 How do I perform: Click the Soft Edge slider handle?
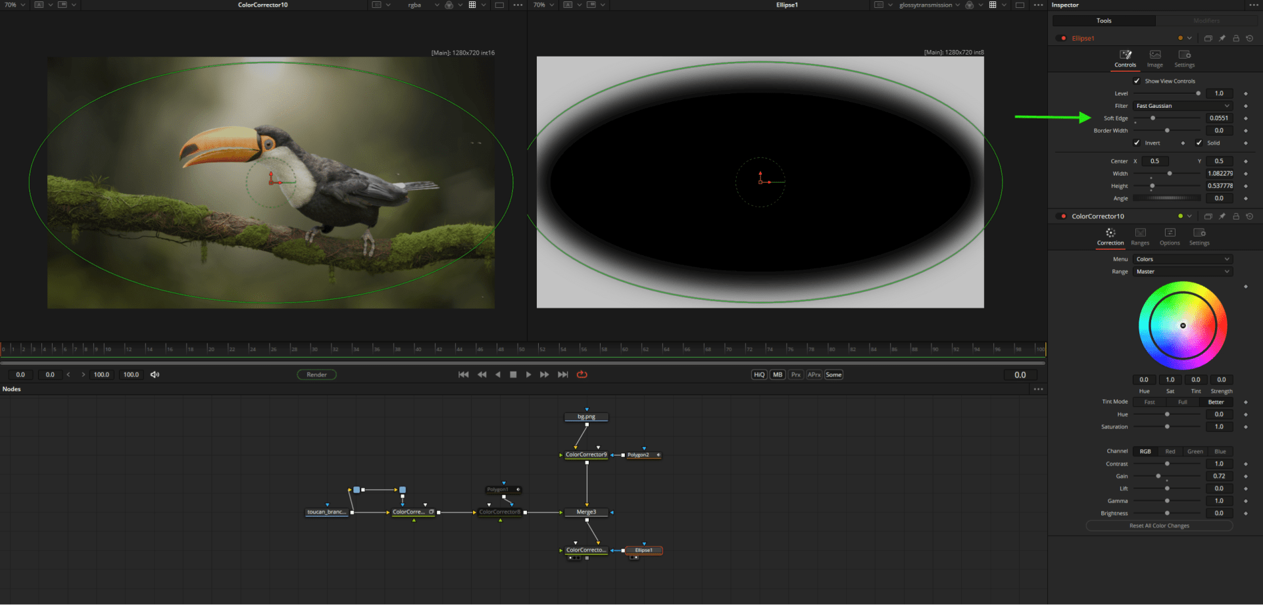(x=1152, y=118)
